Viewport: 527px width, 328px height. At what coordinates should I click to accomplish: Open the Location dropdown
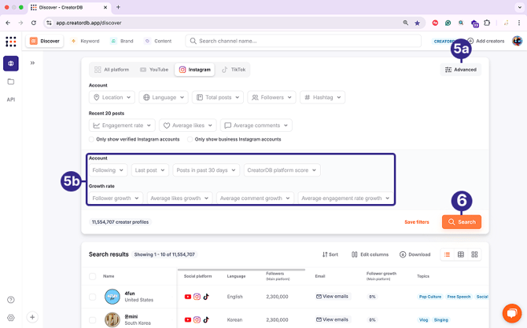pyautogui.click(x=112, y=97)
